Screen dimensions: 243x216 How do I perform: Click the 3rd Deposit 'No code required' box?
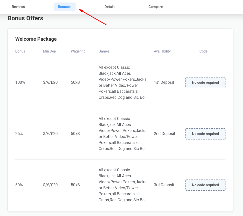[x=205, y=185]
